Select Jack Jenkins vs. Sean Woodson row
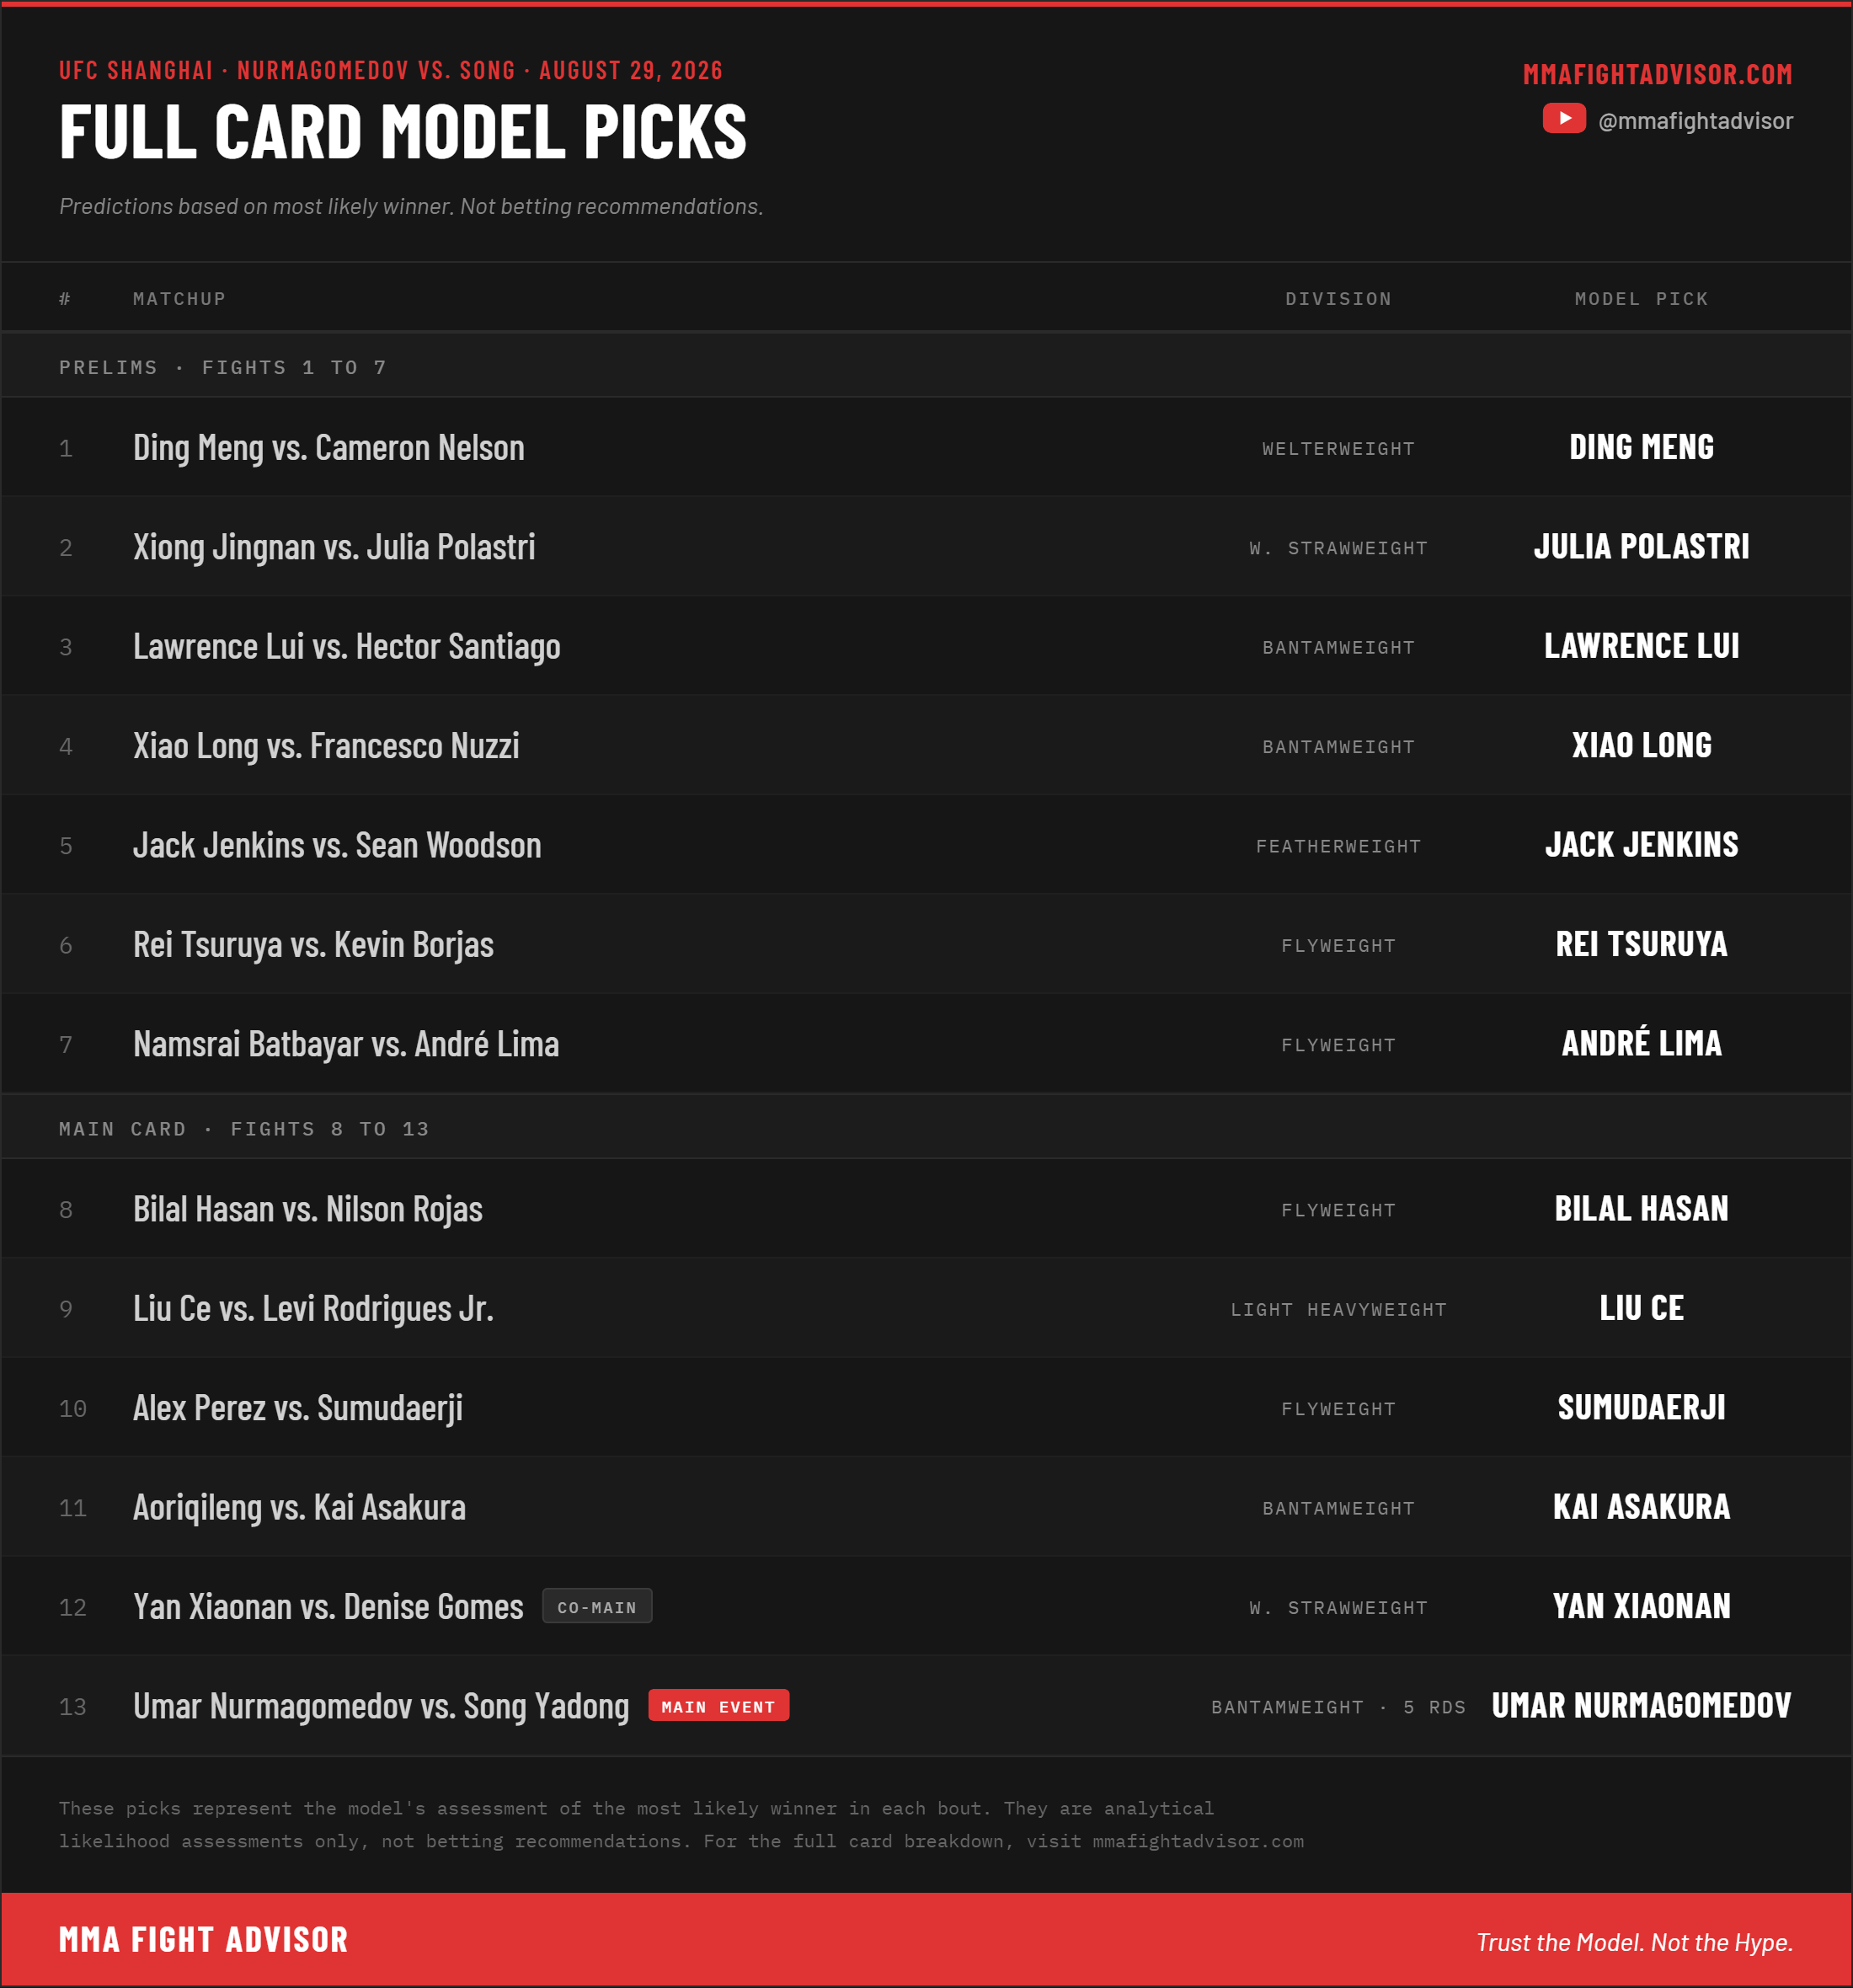 (x=926, y=846)
